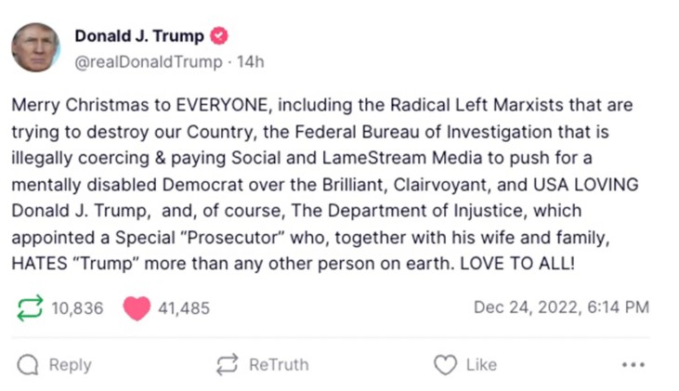Viewport: 679px width, 391px height.
Task: Open the @realDonaldTrump handle link
Action: 148,61
